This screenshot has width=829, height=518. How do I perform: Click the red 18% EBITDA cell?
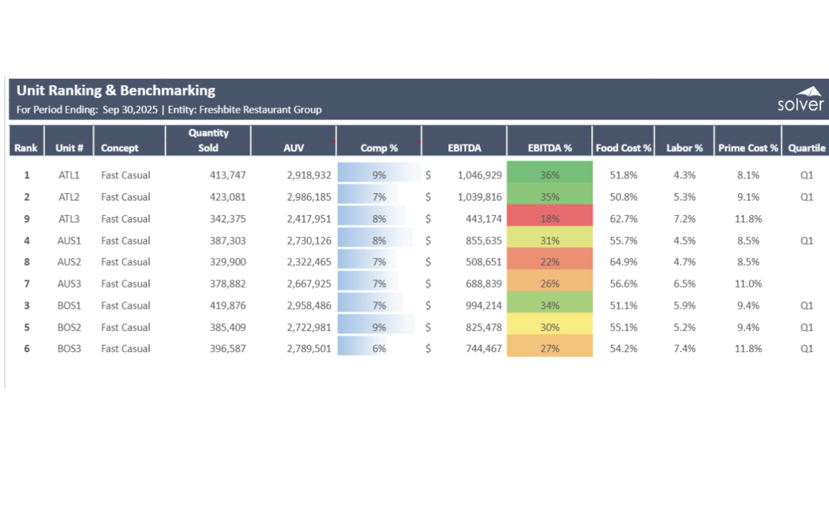549,218
